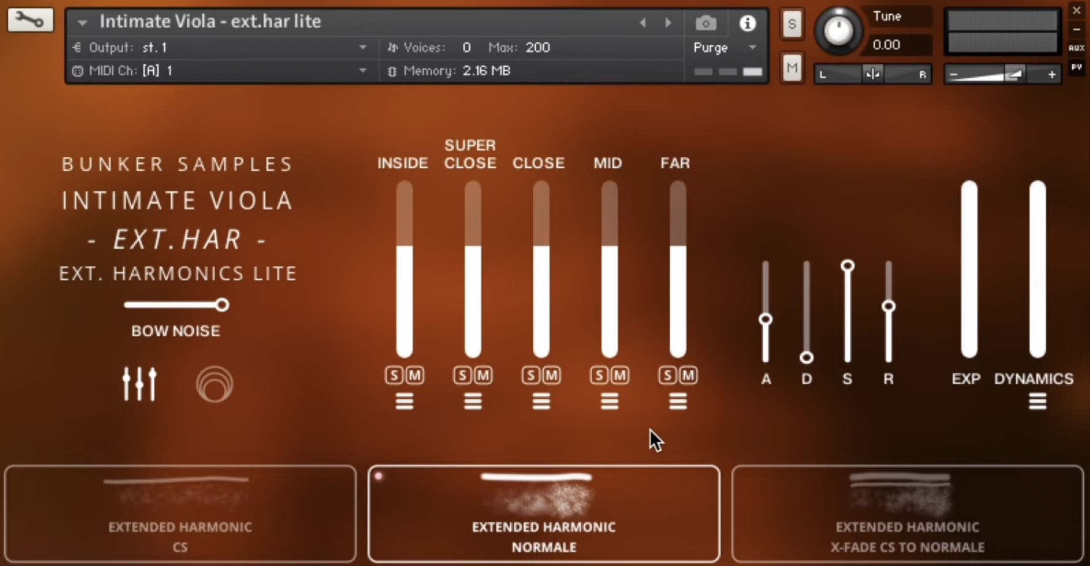Click the reverb rings icon
The width and height of the screenshot is (1090, 566).
[214, 384]
